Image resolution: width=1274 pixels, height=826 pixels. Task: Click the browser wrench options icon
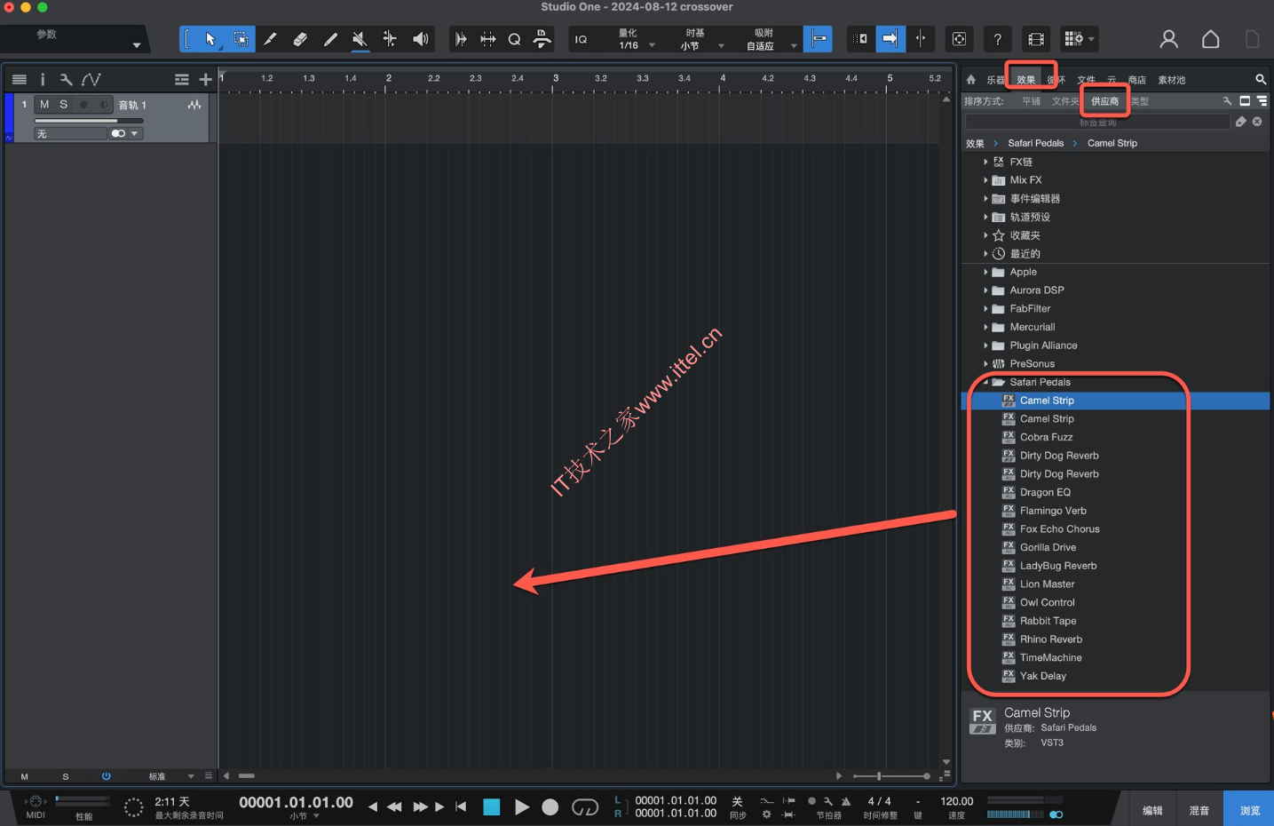coord(1227,101)
